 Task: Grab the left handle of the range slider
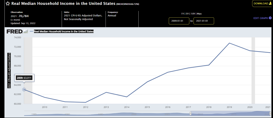click(190, 113)
